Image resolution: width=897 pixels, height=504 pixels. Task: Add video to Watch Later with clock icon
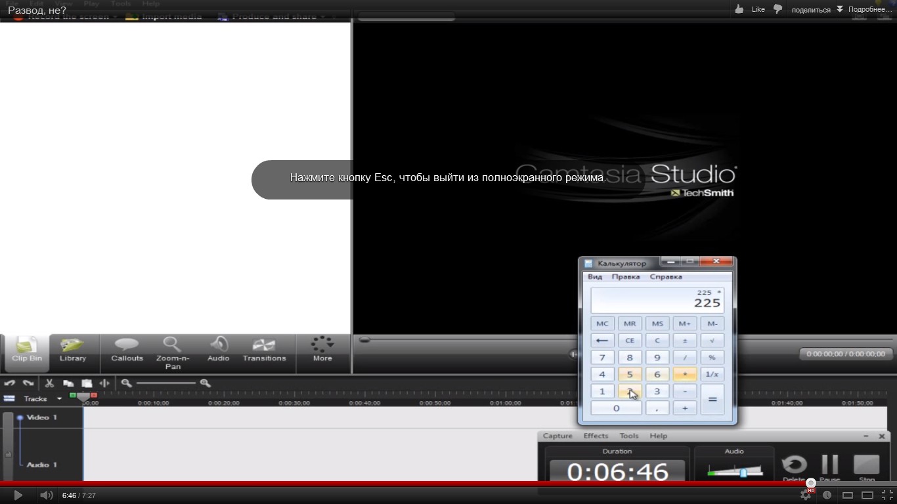(x=827, y=495)
